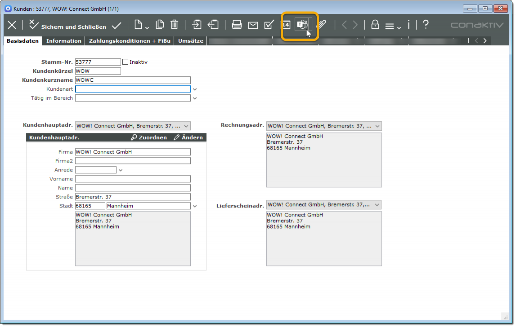Click the envelope email icon
Image resolution: width=516 pixels, height=327 pixels.
[253, 25]
